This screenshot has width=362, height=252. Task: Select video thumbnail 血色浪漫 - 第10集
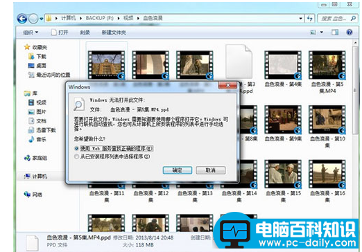point(327,120)
